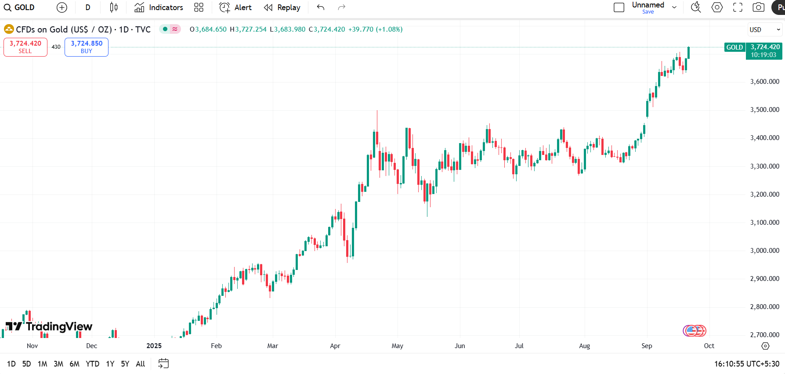Select the 6M time range
This screenshot has height=374, width=785.
pyautogui.click(x=74, y=363)
